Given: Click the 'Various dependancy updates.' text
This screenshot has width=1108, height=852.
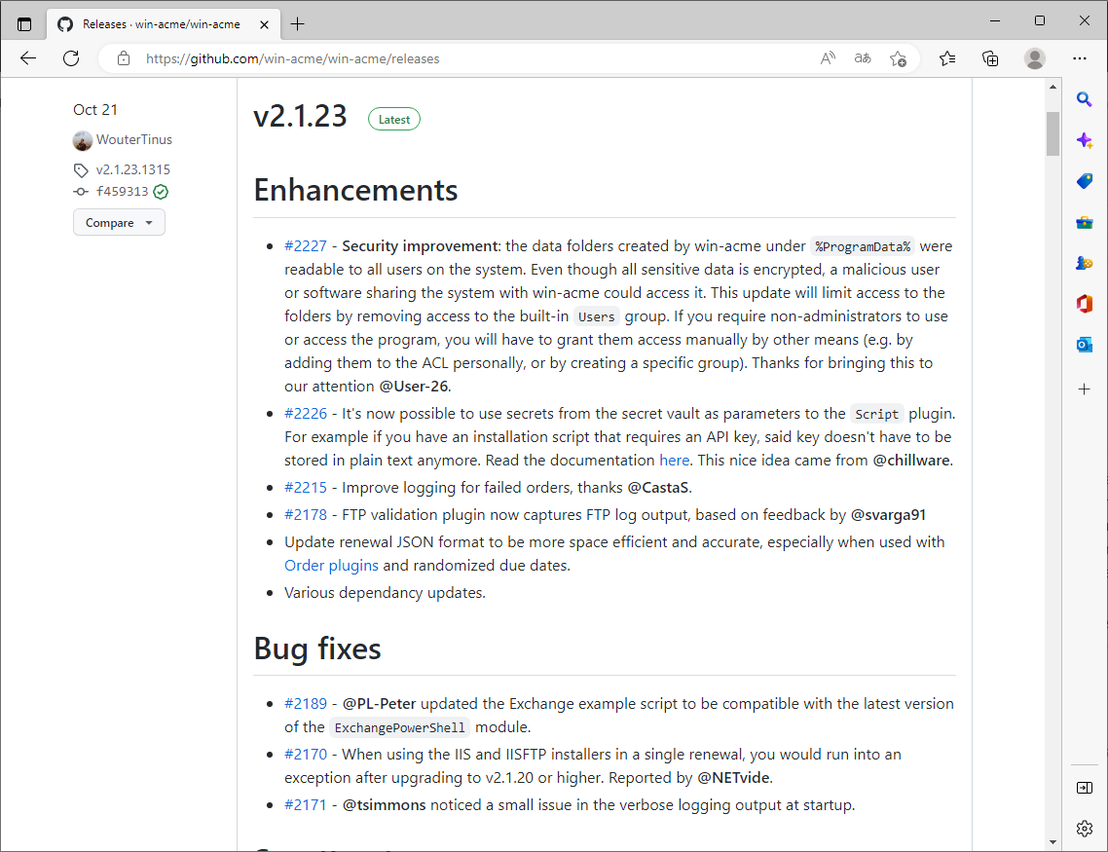Looking at the screenshot, I should pos(386,593).
